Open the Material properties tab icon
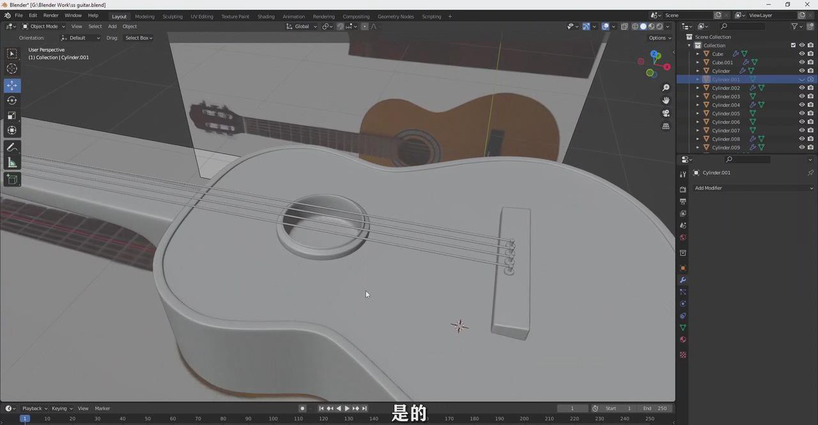818x425 pixels. click(x=683, y=339)
